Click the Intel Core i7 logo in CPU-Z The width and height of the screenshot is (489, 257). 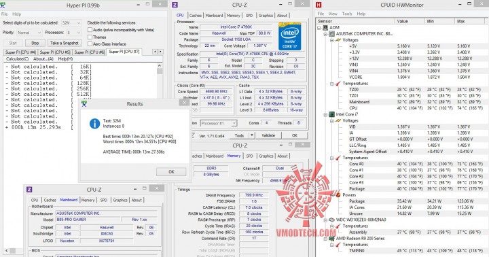point(289,36)
